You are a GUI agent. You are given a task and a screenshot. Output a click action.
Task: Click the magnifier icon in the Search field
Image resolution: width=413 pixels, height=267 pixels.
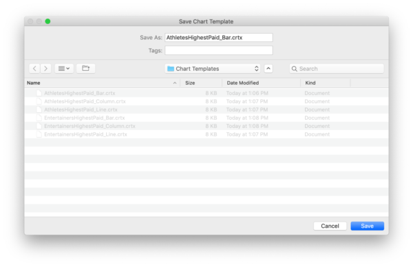(294, 69)
